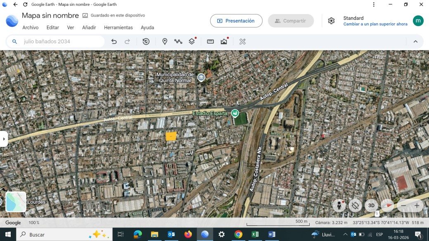429x241 pixels.
Task: Collapse the toolbar with the up chevron
Action: pyautogui.click(x=415, y=42)
